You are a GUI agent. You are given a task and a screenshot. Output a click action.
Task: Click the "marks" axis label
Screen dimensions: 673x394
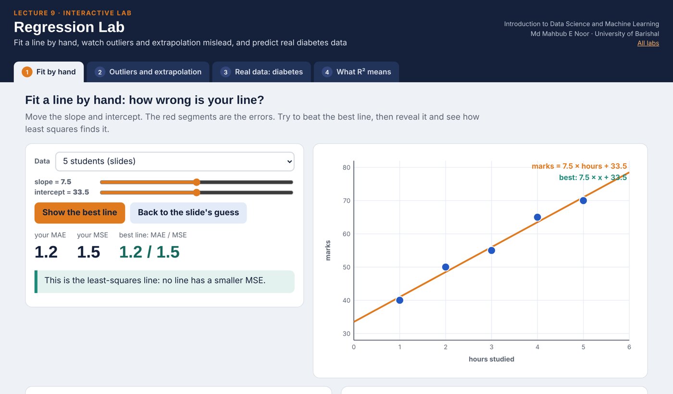pyautogui.click(x=328, y=250)
